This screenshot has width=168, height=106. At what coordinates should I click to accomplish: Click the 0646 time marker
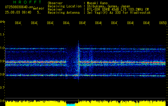click(98, 23)
